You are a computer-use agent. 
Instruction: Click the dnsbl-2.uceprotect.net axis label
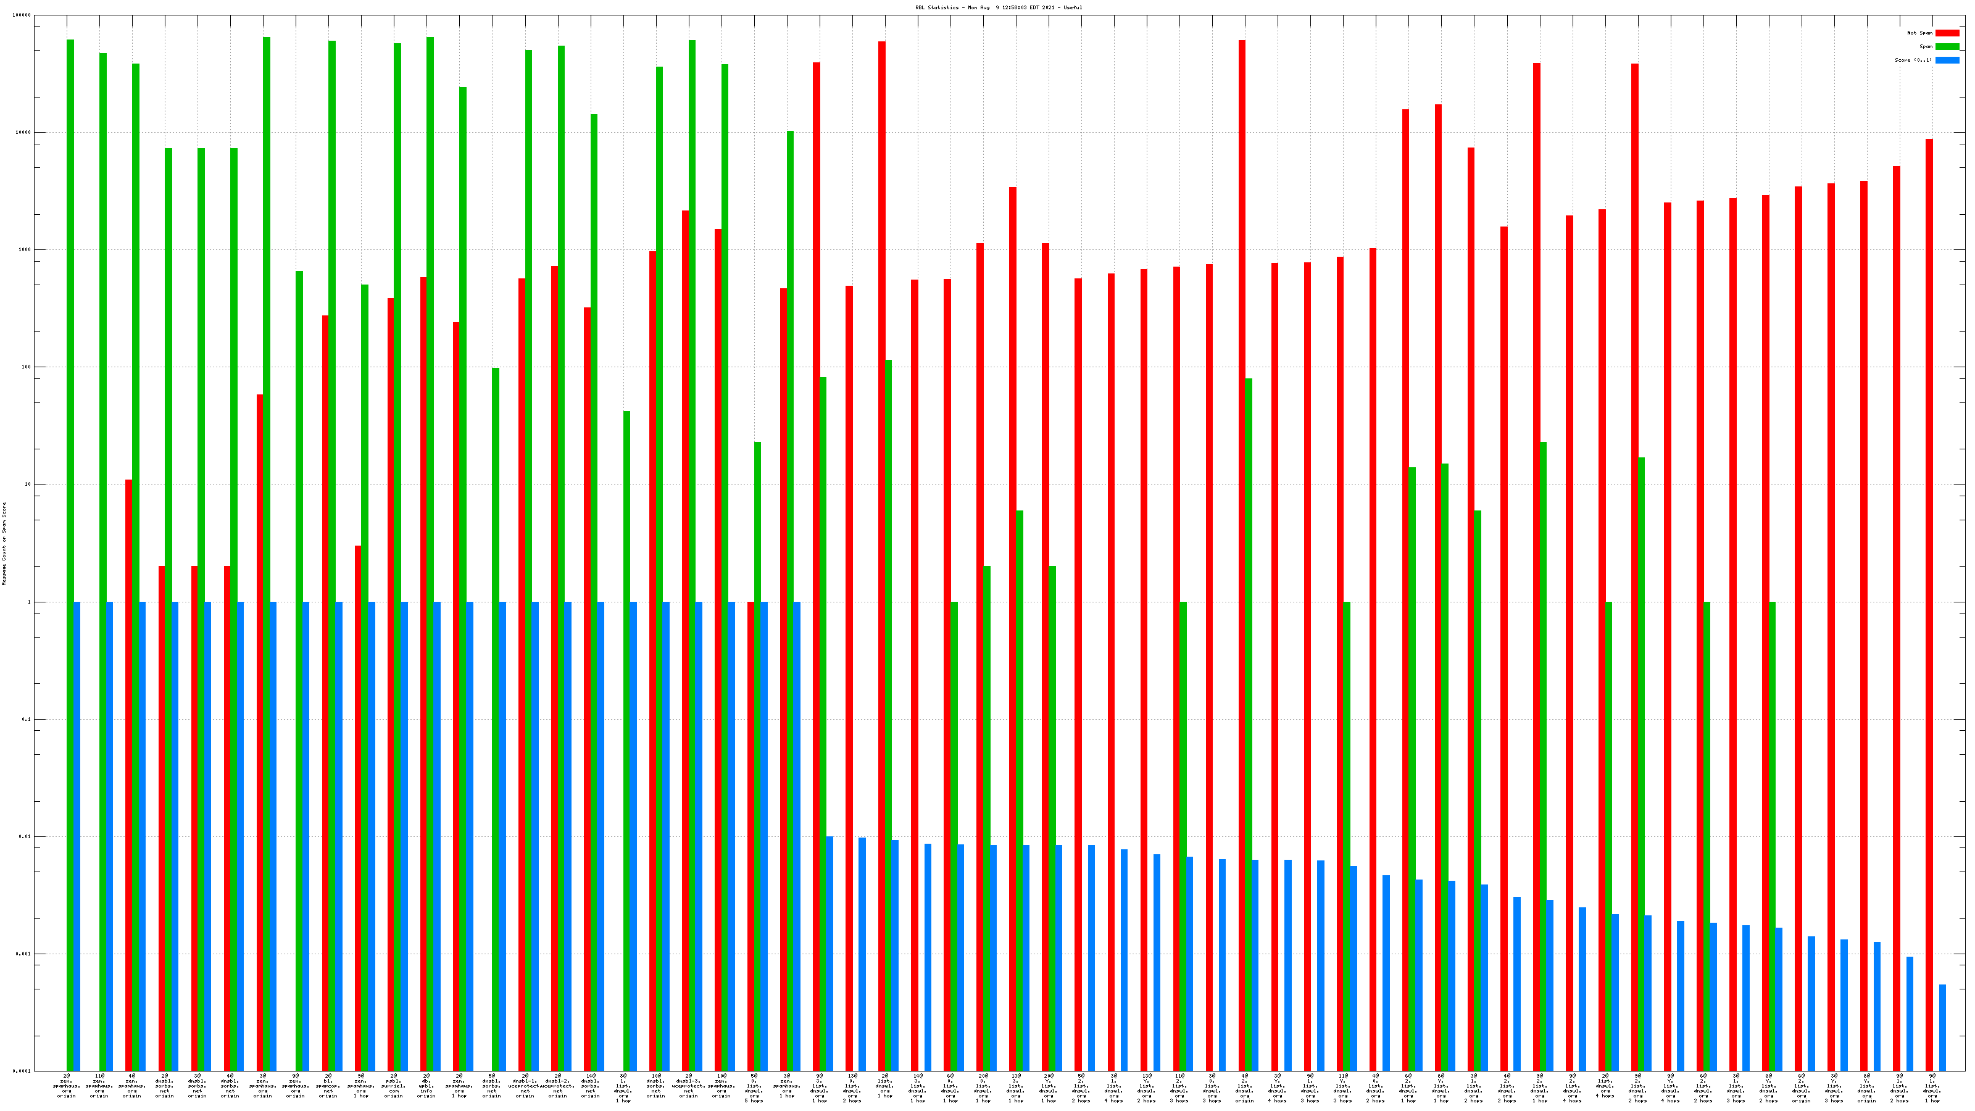[x=557, y=1086]
